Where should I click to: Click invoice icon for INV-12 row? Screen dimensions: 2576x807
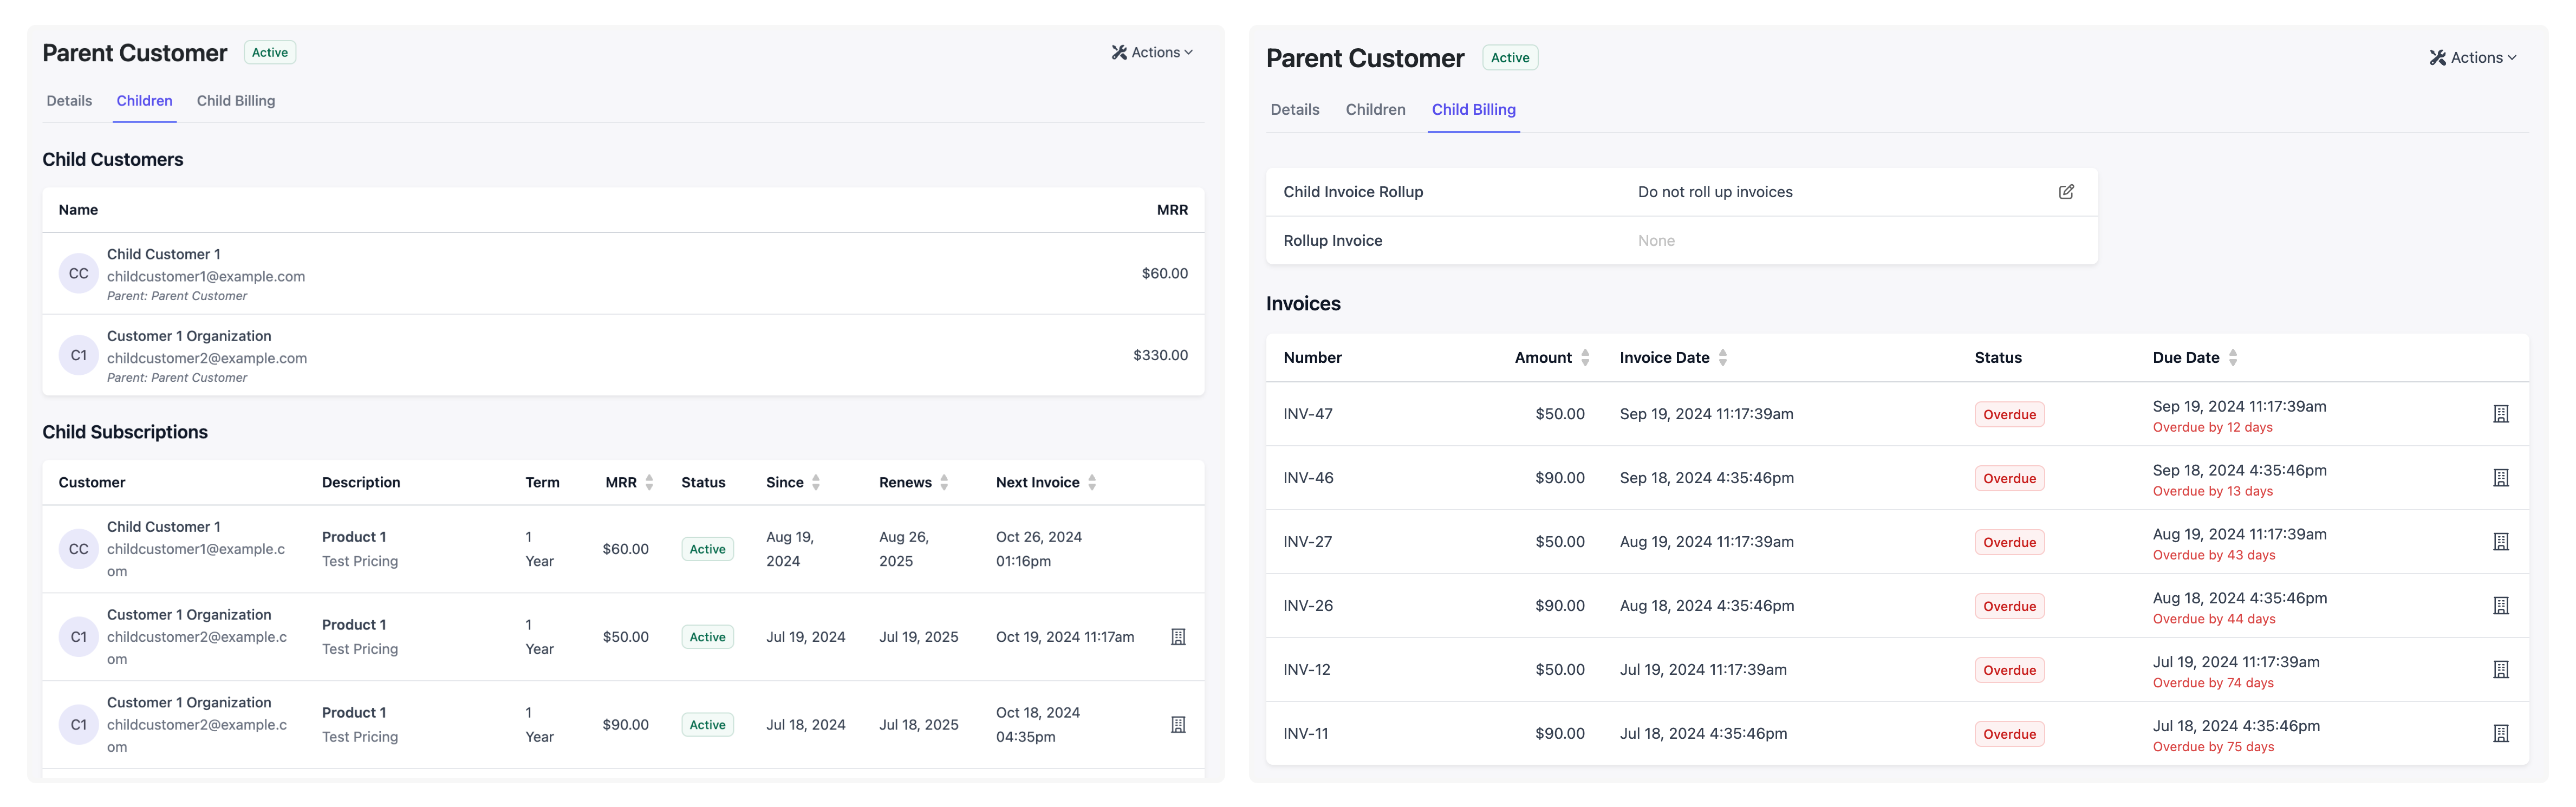[2500, 670]
